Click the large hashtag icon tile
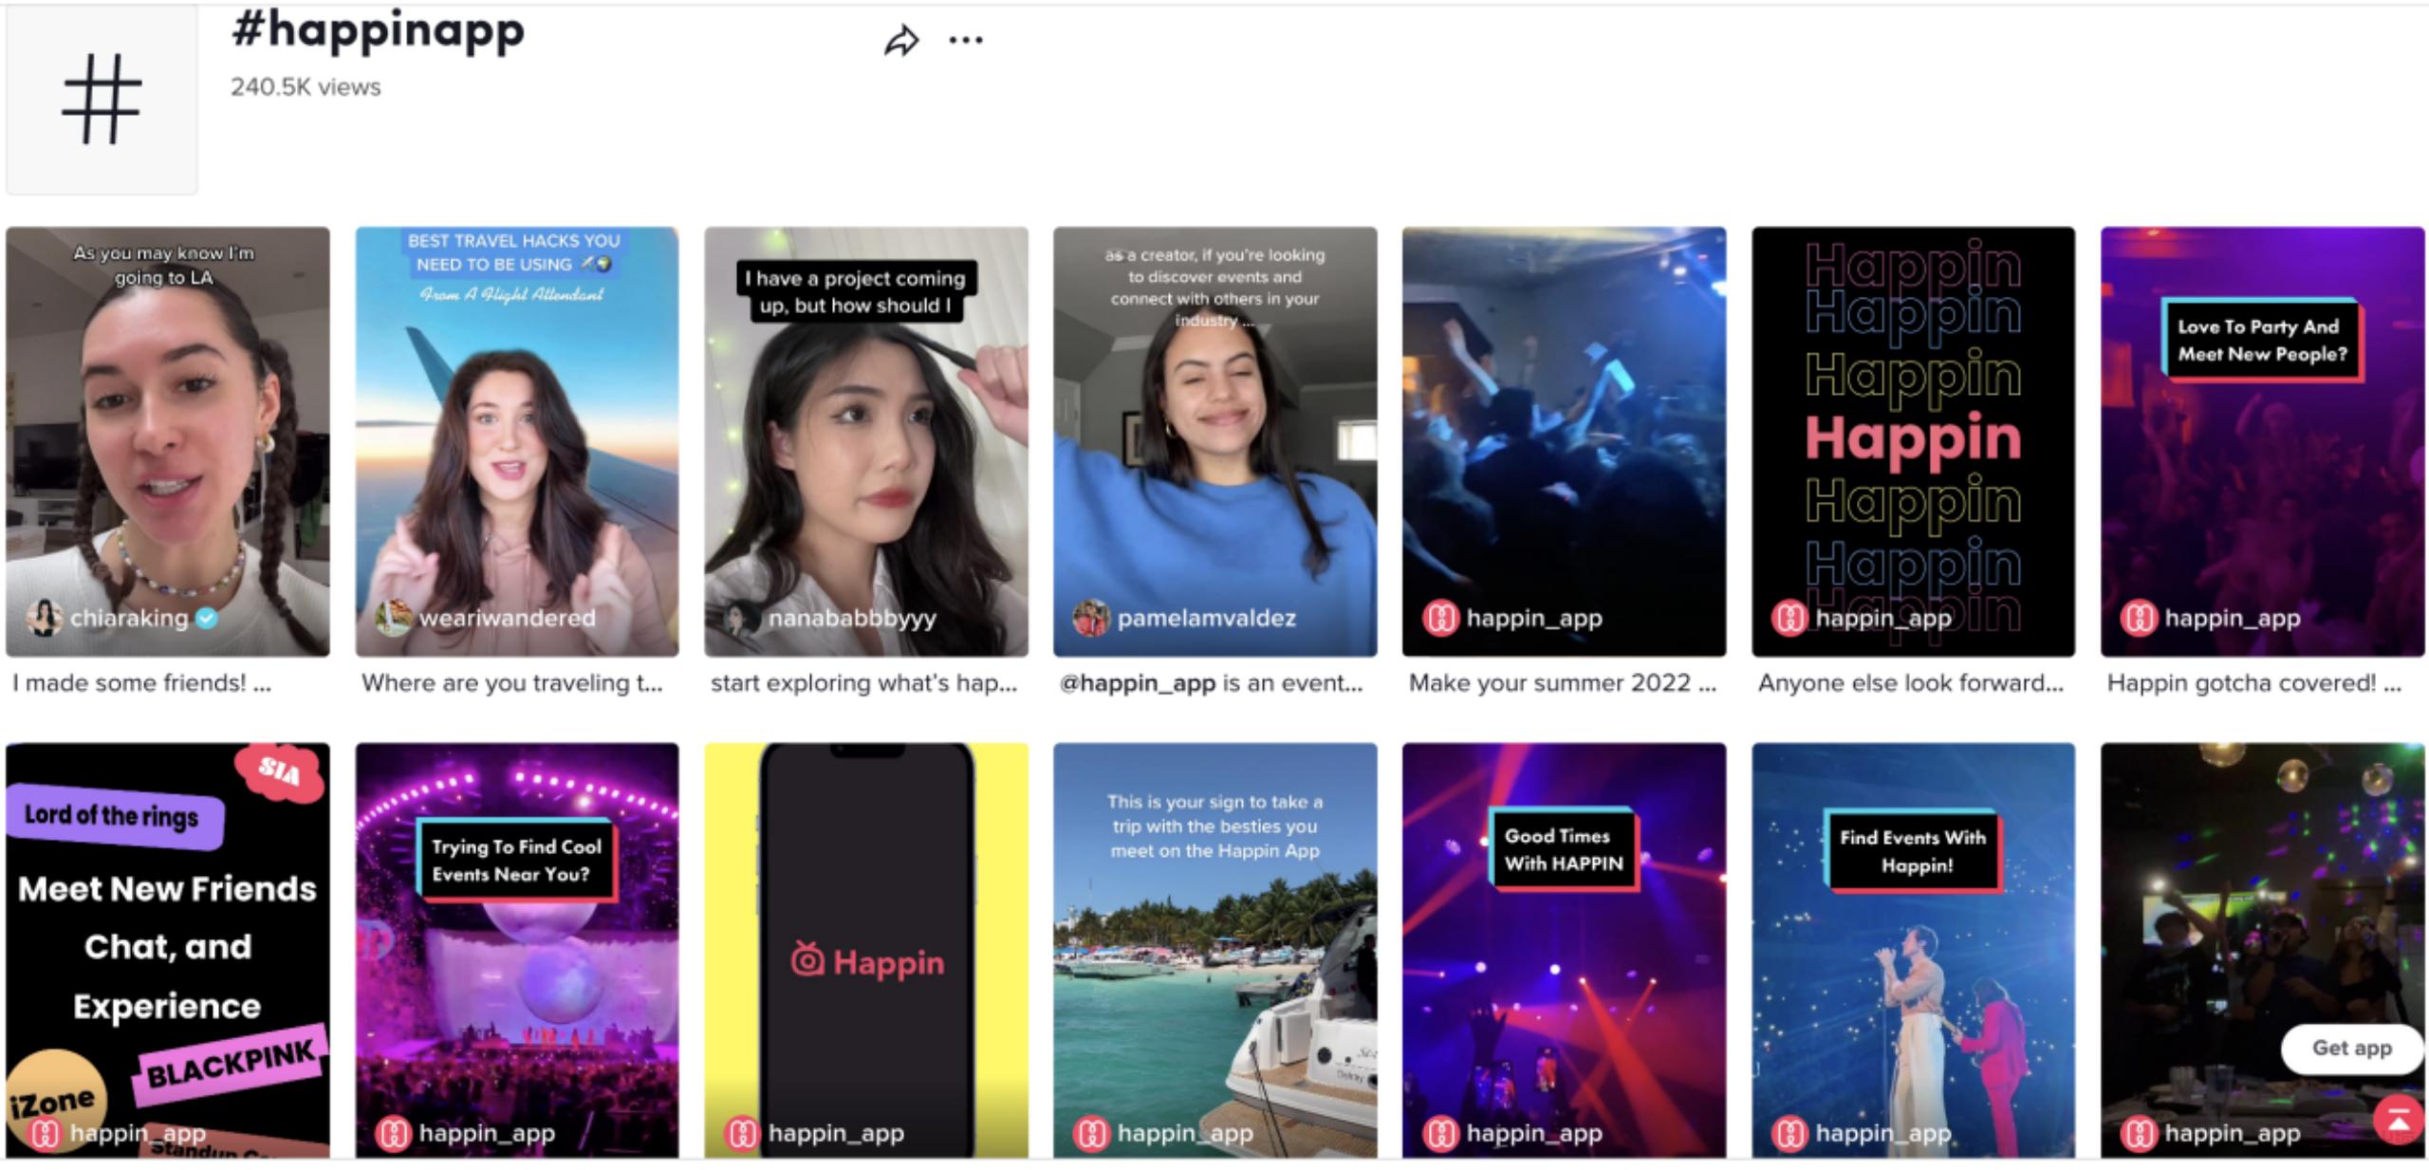2429x1170 pixels. click(102, 100)
